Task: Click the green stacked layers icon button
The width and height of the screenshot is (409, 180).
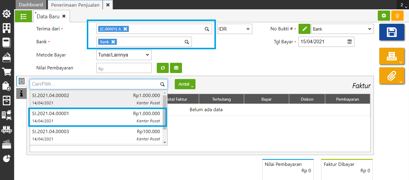Action: pos(176,68)
